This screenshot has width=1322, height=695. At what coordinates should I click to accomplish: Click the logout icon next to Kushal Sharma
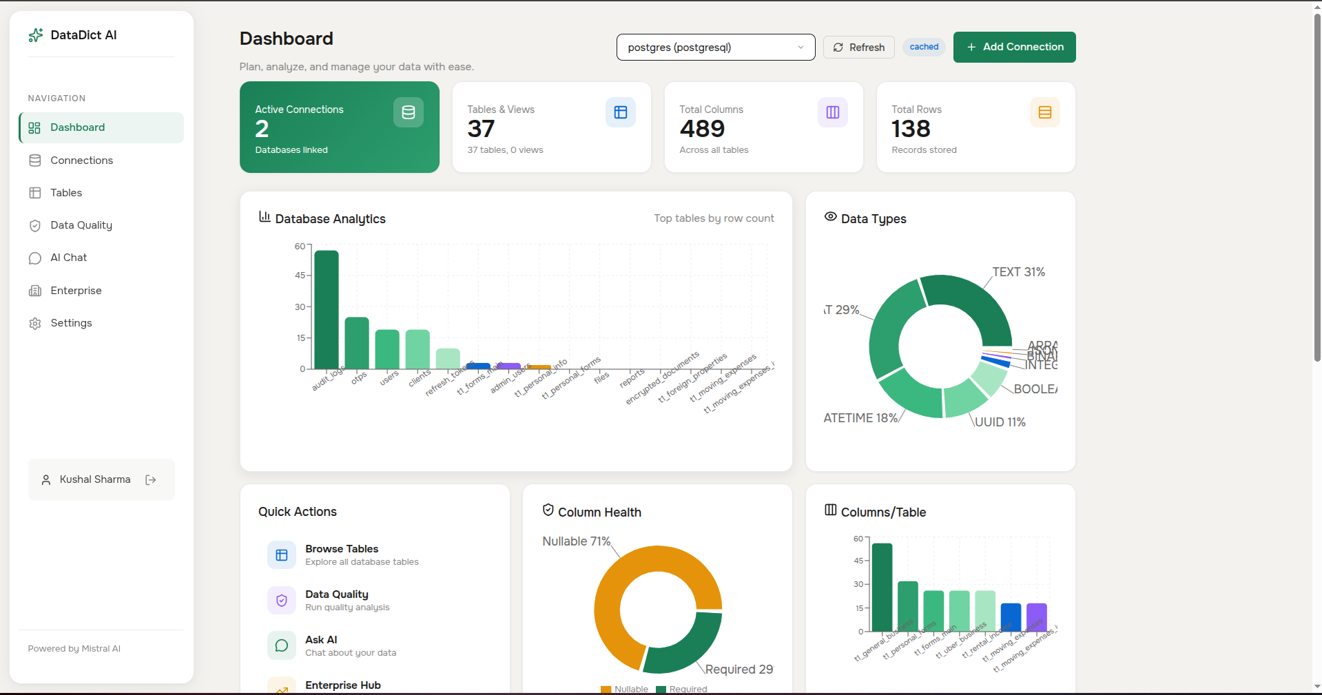(151, 479)
